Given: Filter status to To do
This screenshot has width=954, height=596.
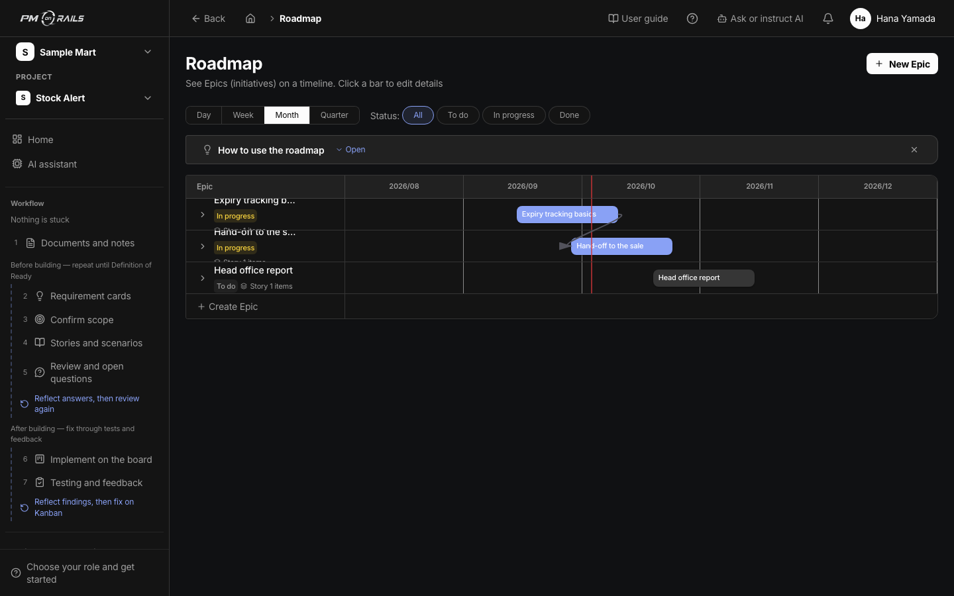Looking at the screenshot, I should (458, 115).
